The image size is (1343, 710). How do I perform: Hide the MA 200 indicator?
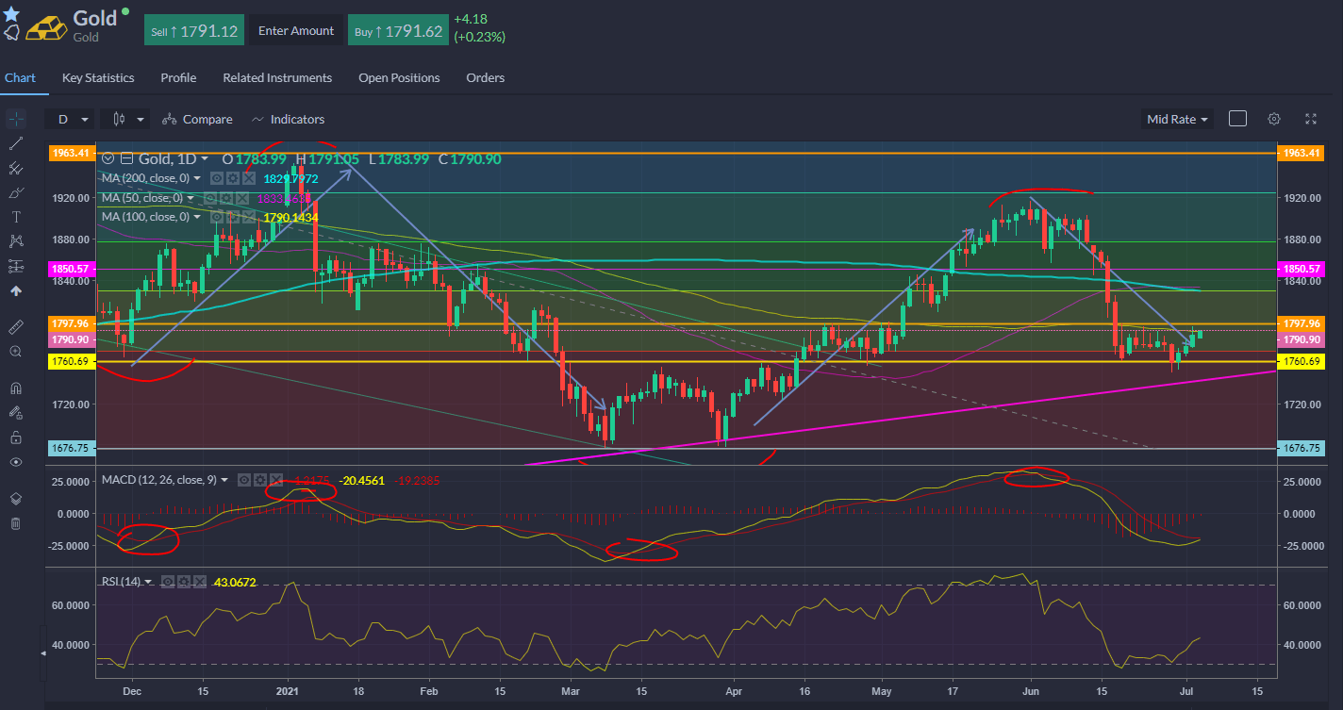click(x=216, y=178)
